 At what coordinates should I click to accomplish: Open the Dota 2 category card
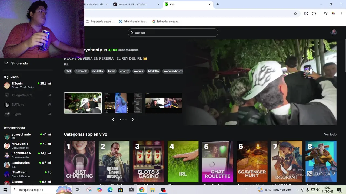coord(321,161)
